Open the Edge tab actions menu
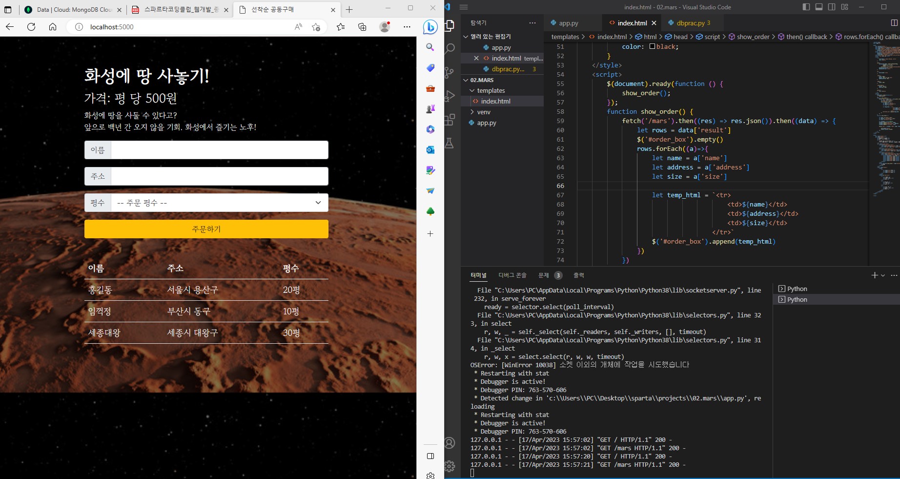The height and width of the screenshot is (479, 900). [8, 9]
